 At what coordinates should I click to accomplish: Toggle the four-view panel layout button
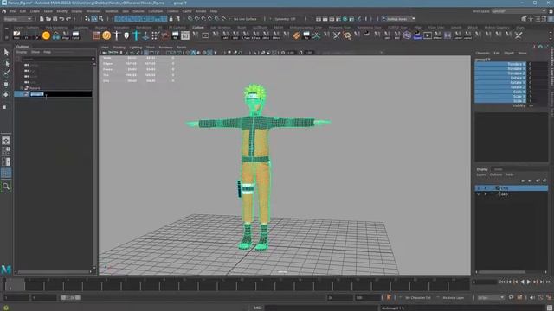coord(6,151)
